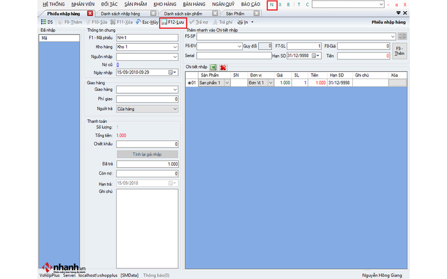This screenshot has height=279, width=447.
Task: Click Trả nợ toolbar button
Action: point(199,22)
